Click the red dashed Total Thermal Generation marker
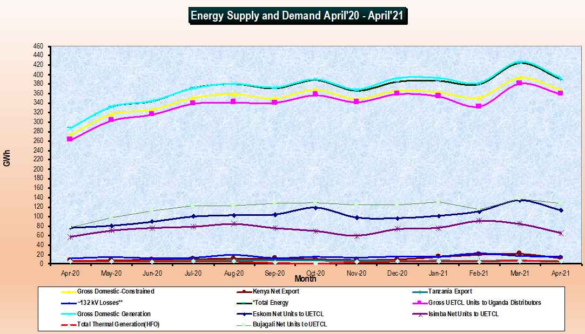Screen dimensions: 585x334 [x=69, y=325]
